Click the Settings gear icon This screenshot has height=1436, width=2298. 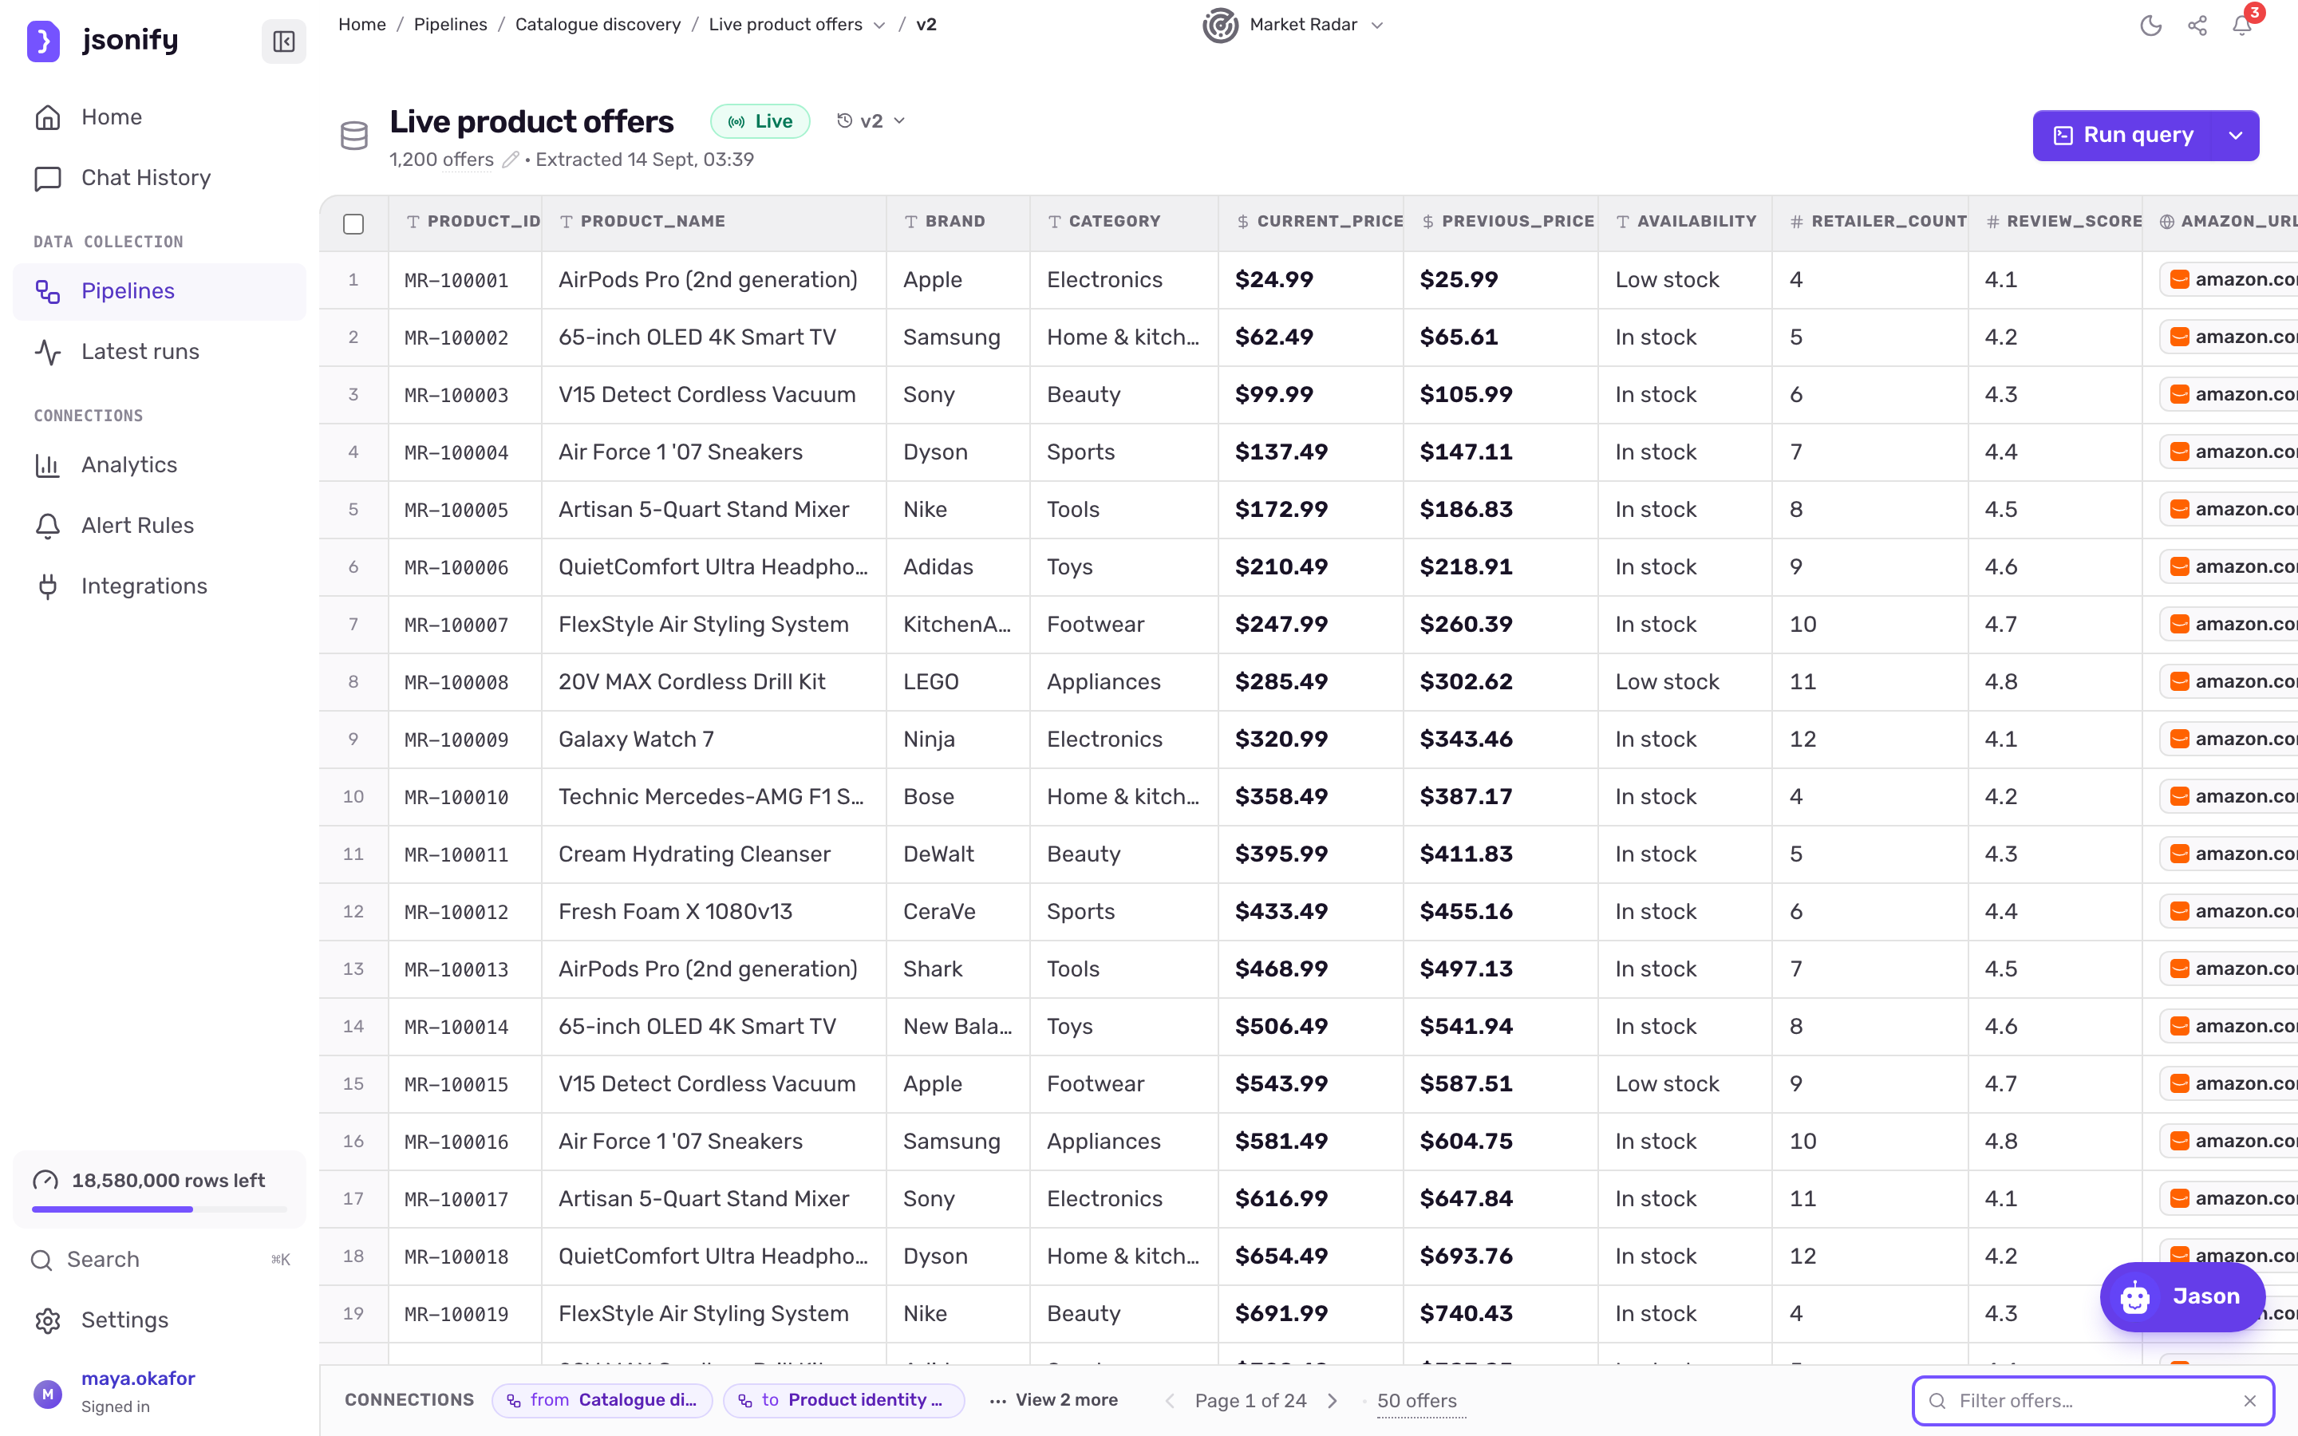tap(48, 1320)
